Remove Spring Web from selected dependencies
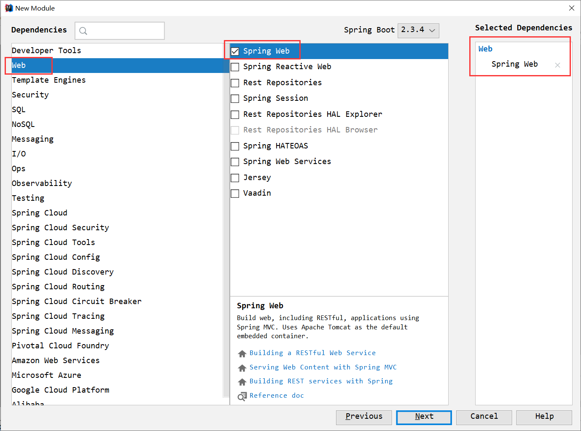581x431 pixels. pyautogui.click(x=557, y=65)
